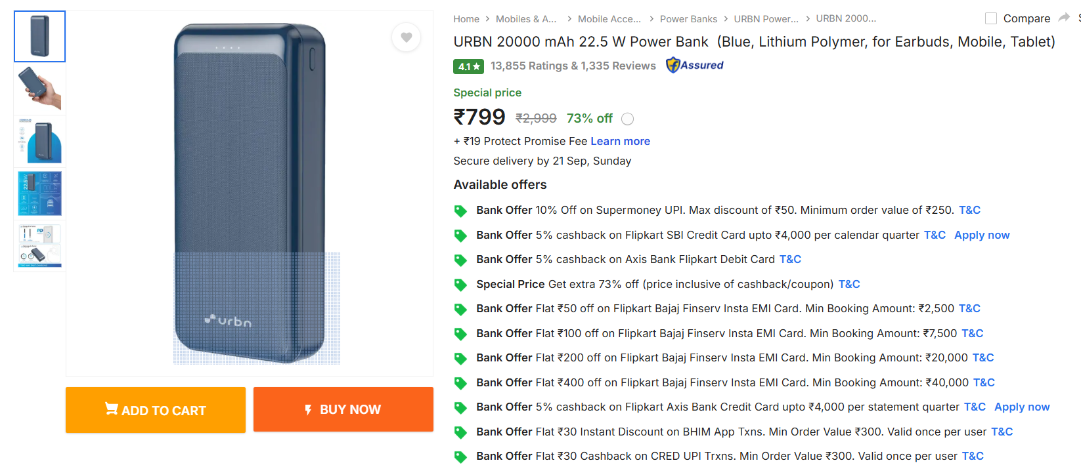1081x467 pixels.
Task: Open Learn more about Protect Promise Fee
Action: point(620,141)
